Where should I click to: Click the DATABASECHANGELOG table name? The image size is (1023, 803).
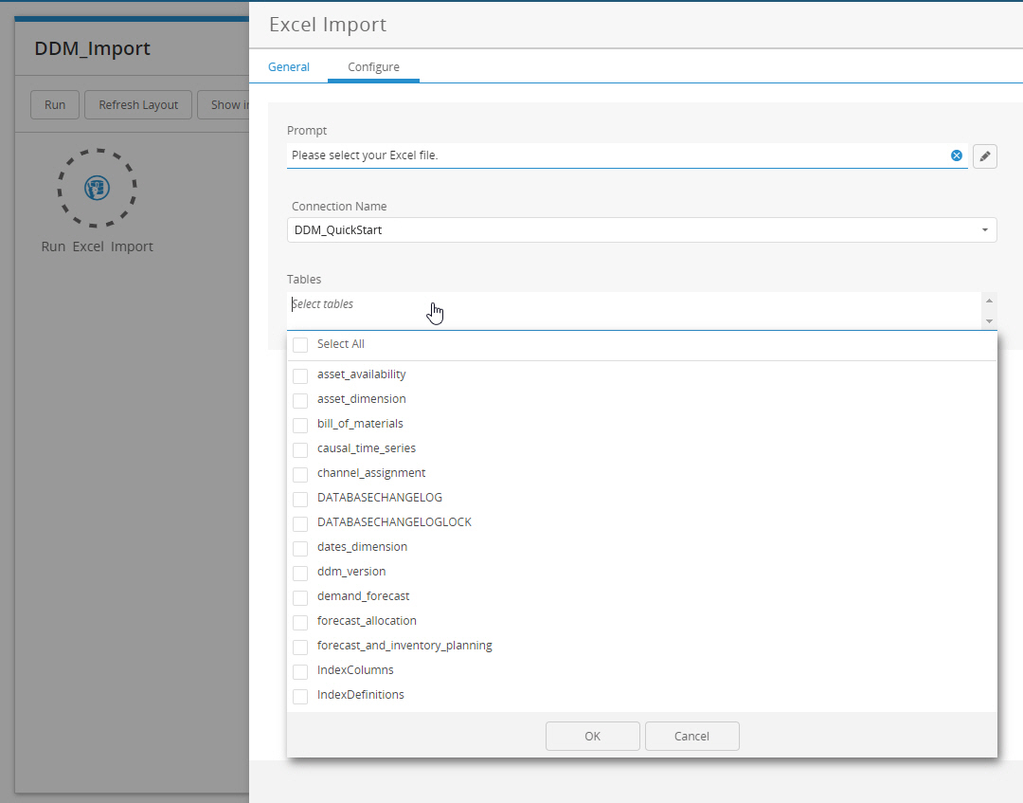(x=380, y=498)
